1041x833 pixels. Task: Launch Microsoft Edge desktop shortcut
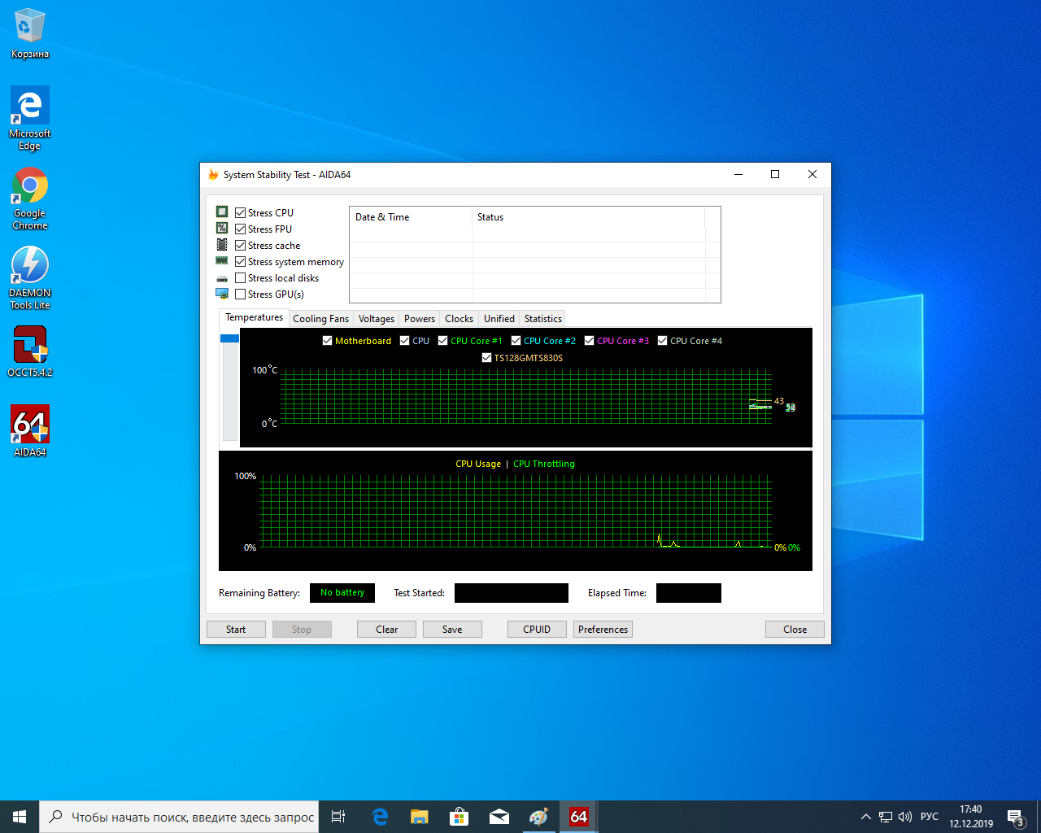point(29,118)
